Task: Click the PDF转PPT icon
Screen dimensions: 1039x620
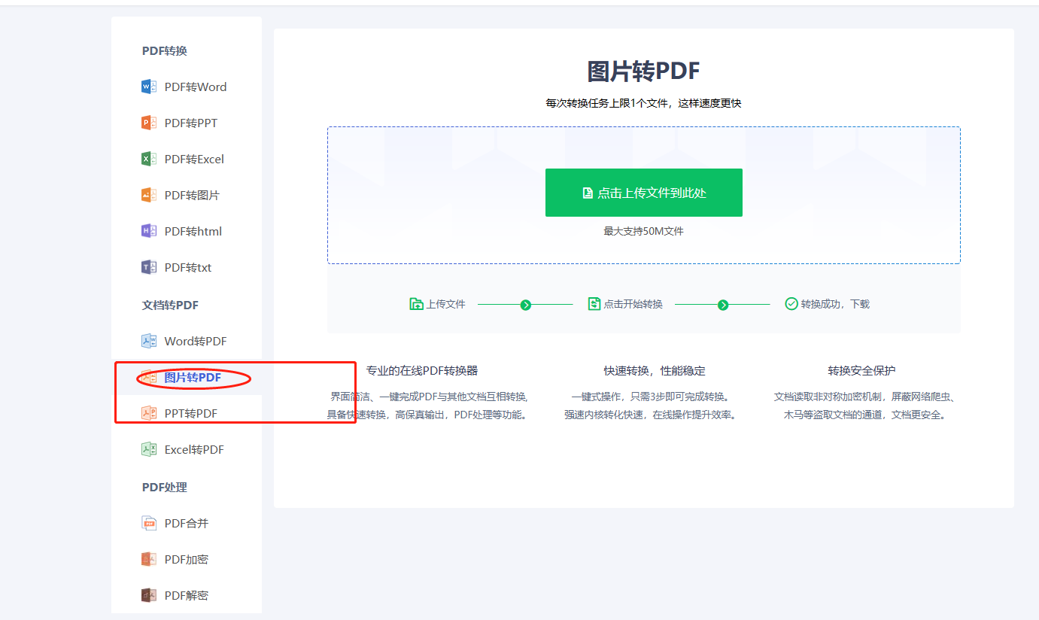Action: [x=149, y=123]
